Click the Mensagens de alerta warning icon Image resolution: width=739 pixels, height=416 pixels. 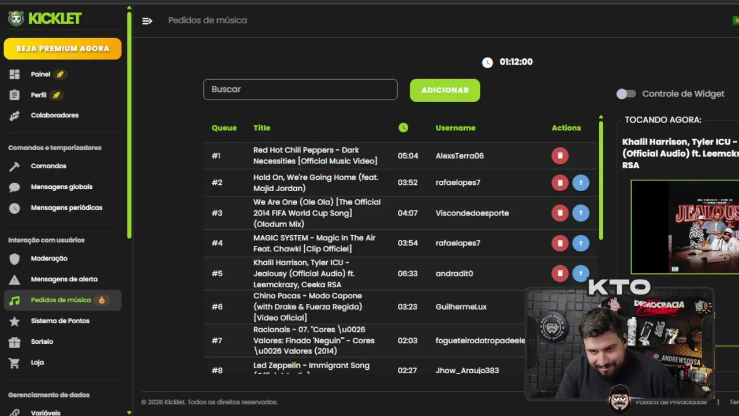[x=14, y=280]
